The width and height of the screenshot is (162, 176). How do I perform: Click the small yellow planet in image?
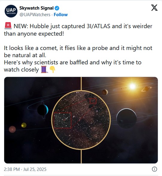point(24,125)
